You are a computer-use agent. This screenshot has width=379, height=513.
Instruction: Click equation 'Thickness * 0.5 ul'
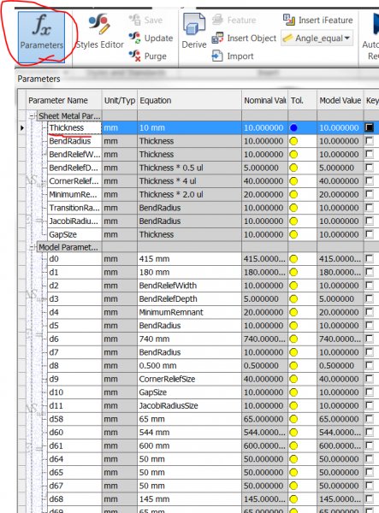click(x=190, y=168)
